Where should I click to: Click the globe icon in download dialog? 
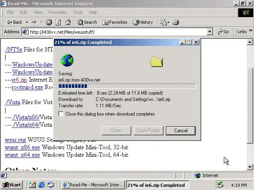coord(67,60)
